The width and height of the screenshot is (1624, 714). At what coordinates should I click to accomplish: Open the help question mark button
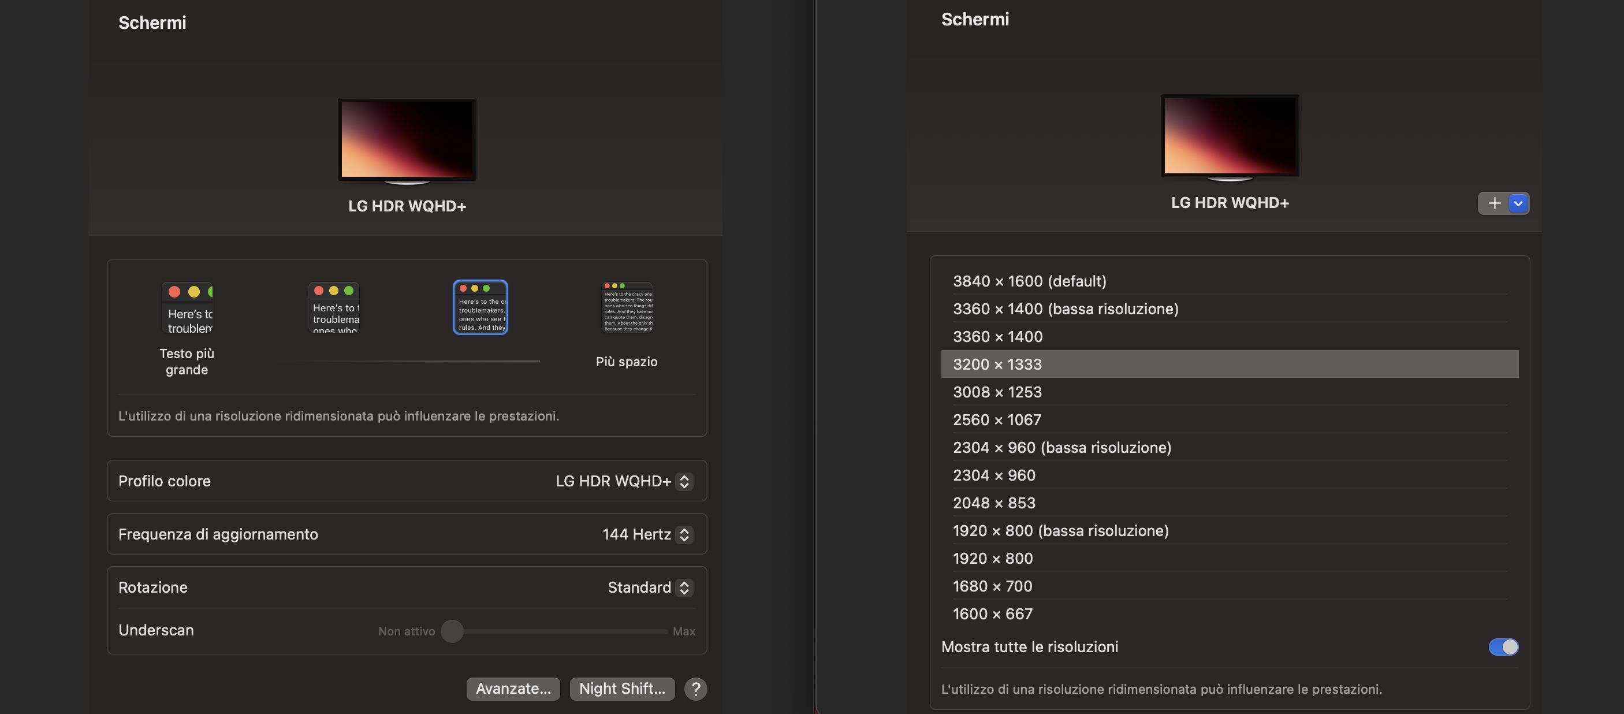(695, 689)
